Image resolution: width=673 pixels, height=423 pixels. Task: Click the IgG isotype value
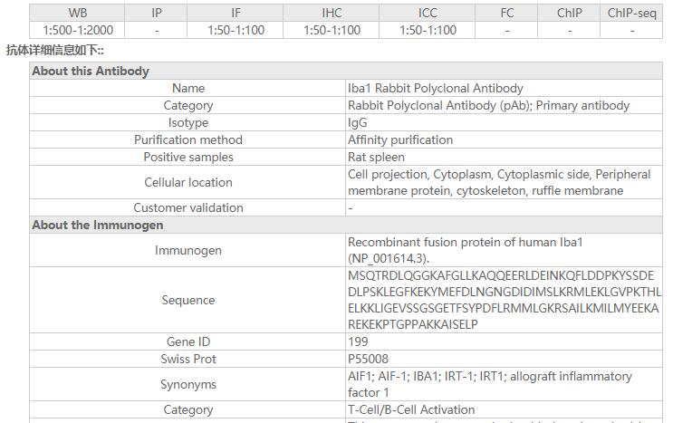359,122
